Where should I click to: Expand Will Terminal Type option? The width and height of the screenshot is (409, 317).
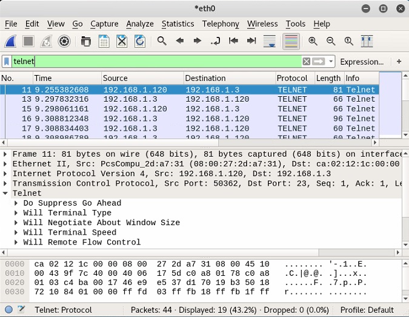tap(16, 213)
